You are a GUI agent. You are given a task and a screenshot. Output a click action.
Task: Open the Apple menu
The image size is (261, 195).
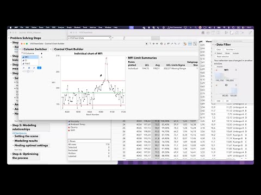(x=10, y=28)
